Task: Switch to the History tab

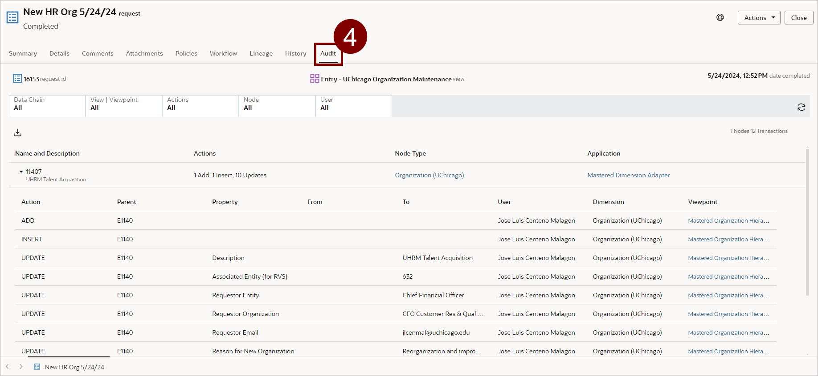Action: (295, 53)
